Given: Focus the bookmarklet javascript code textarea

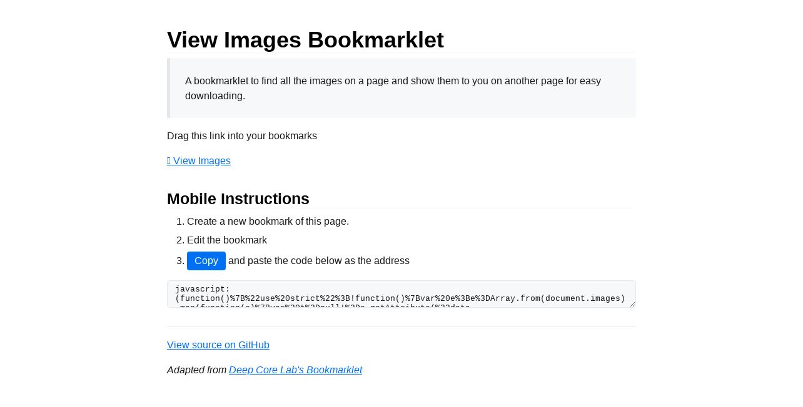Looking at the screenshot, I should click(401, 294).
